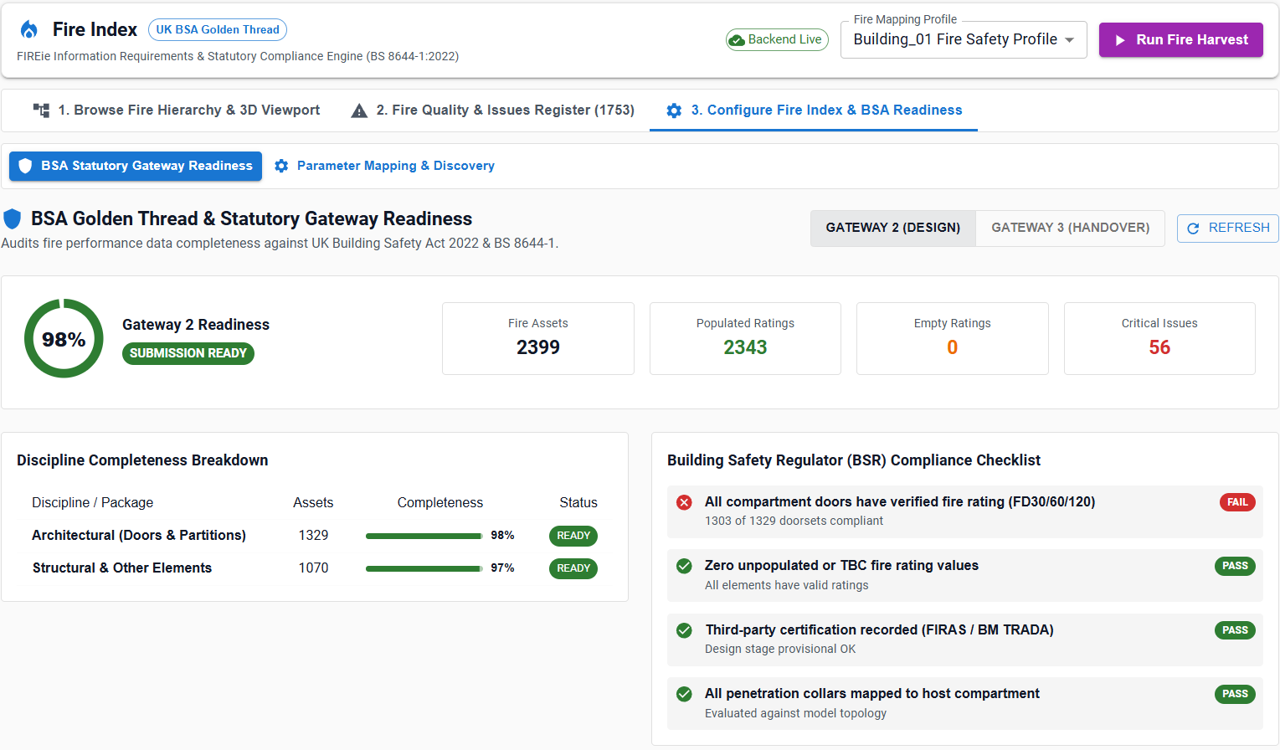Click the 98% Gateway readiness ring
Screen dimensions: 1280x750
coord(64,338)
